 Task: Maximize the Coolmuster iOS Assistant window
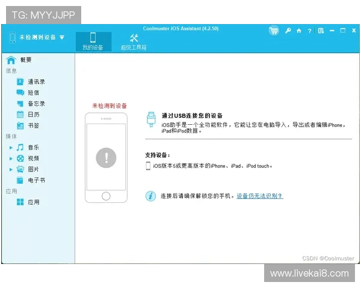tap(343, 31)
